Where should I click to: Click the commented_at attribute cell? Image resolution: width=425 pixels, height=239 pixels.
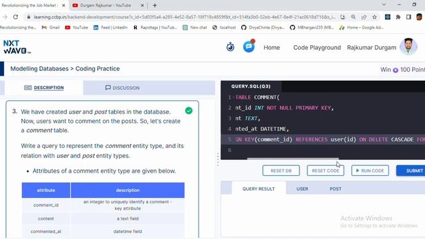[x=46, y=232]
